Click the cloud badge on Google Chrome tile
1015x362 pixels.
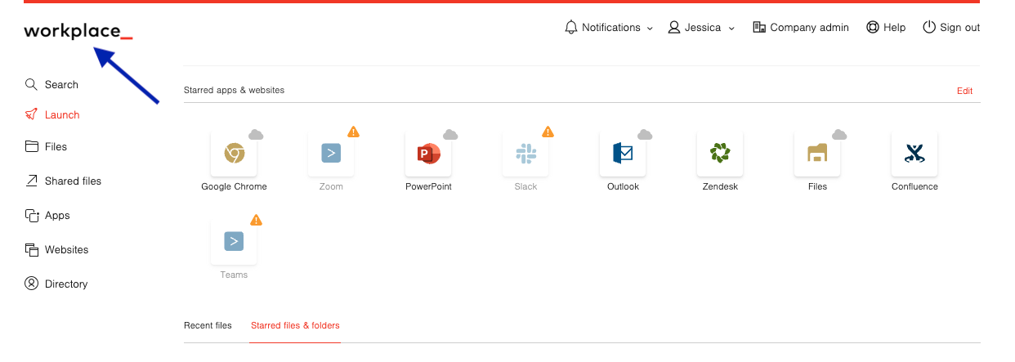pyautogui.click(x=256, y=134)
